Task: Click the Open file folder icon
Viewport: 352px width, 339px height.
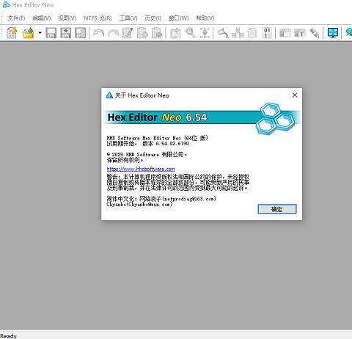Action: click(28, 33)
